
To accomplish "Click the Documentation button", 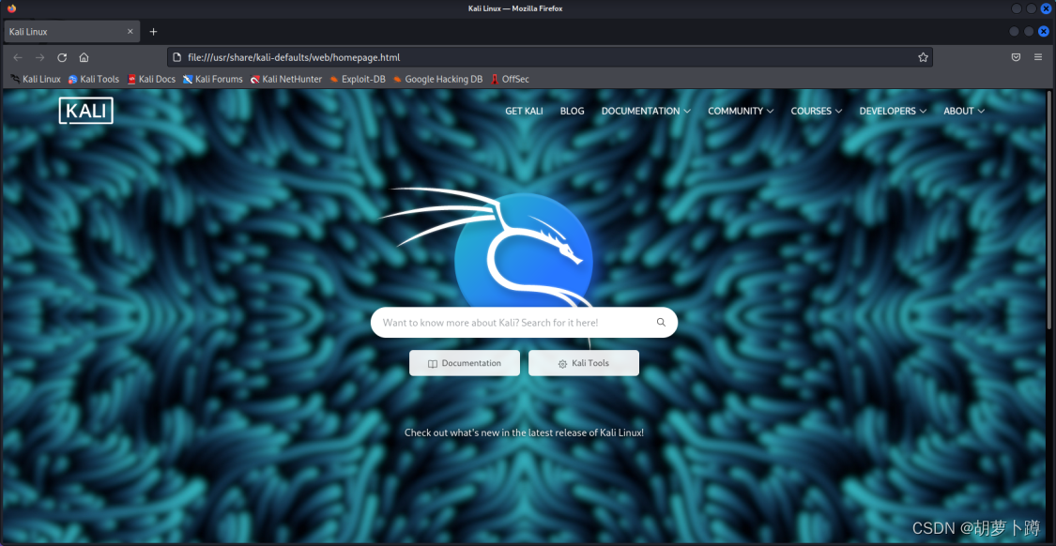I will tap(465, 364).
